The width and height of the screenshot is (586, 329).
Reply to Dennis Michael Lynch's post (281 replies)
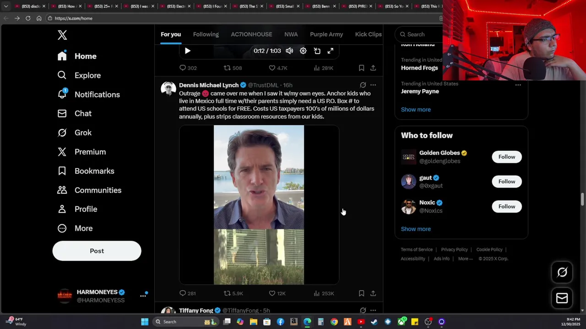[188, 293]
